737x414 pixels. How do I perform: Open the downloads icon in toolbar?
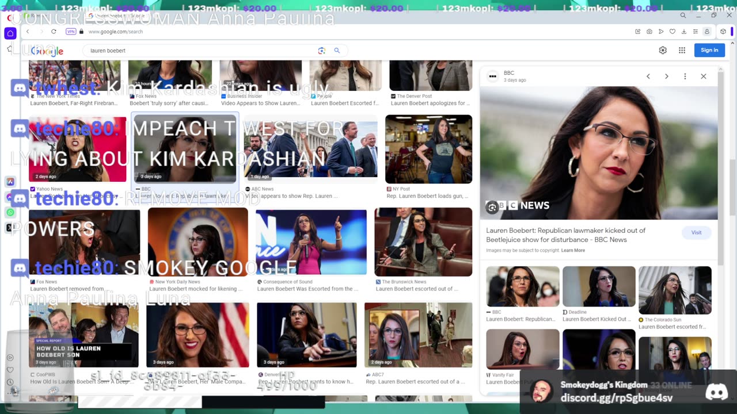click(684, 32)
